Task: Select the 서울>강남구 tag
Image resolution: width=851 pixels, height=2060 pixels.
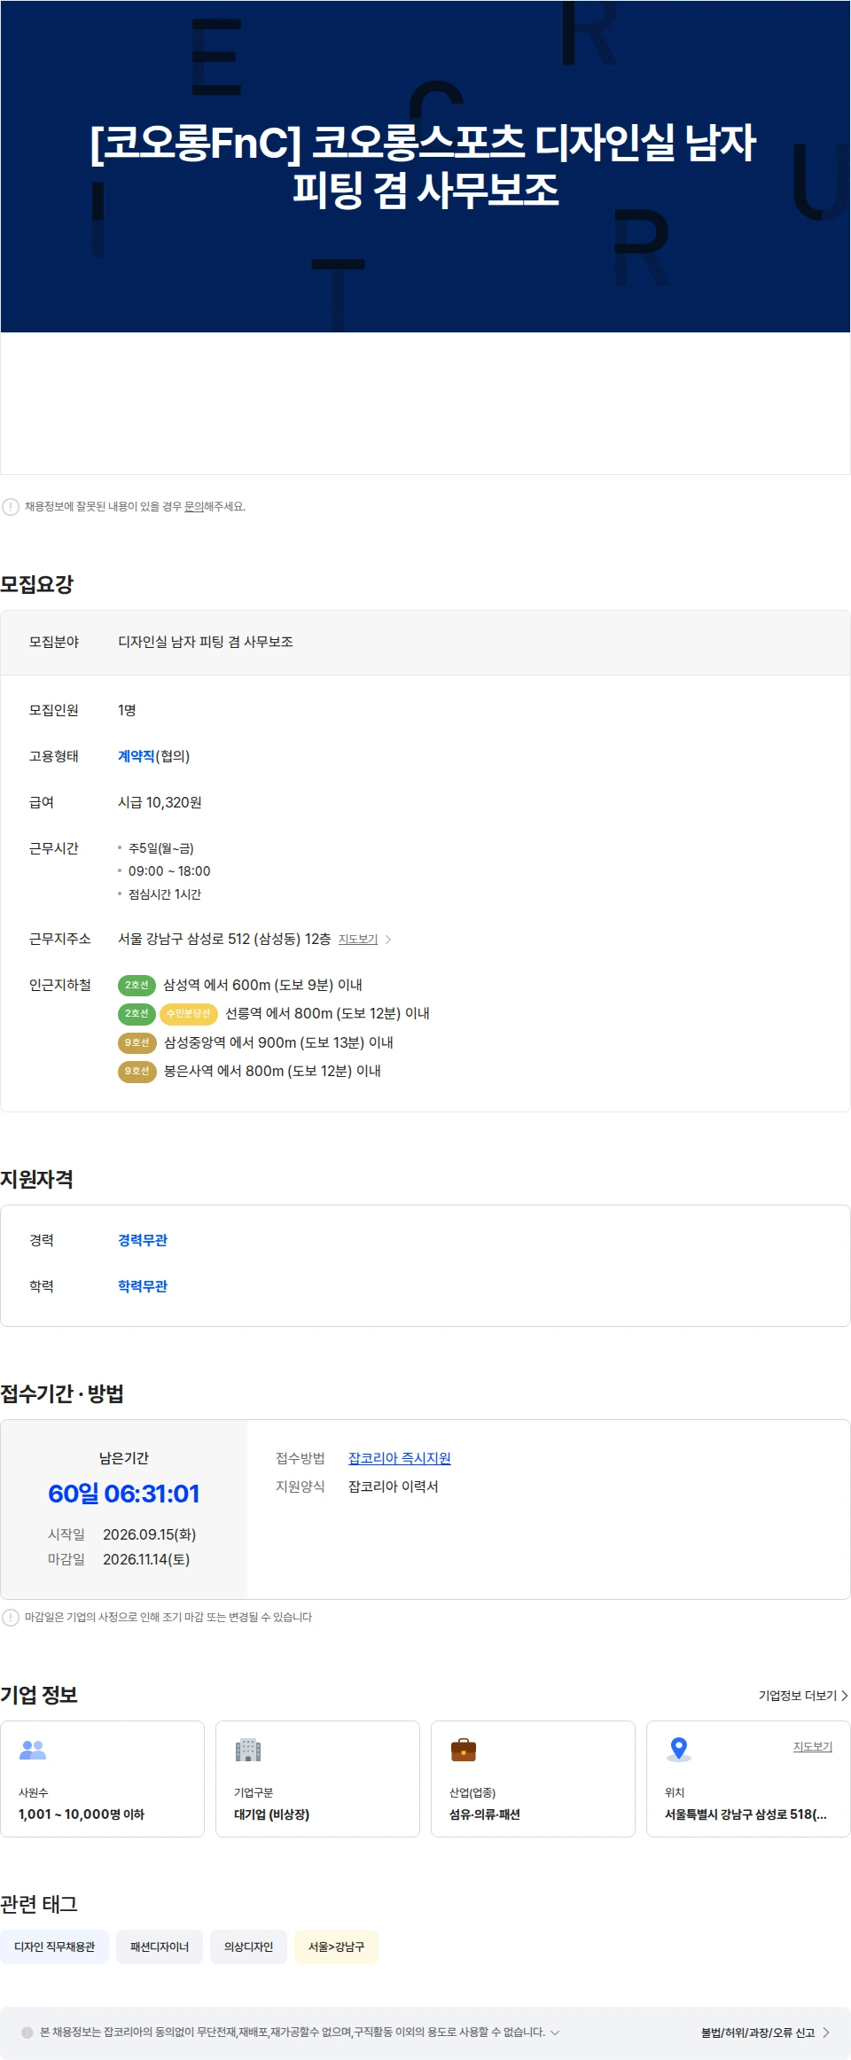Action: 336,1947
